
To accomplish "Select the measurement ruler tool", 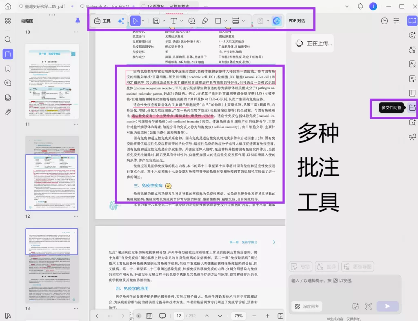I will point(236,21).
